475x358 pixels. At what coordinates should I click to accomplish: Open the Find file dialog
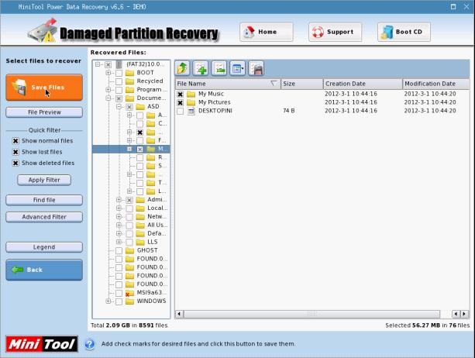tap(44, 200)
